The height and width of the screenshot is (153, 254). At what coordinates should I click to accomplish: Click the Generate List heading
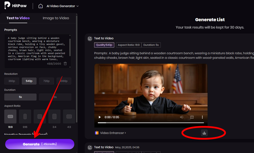point(210,20)
